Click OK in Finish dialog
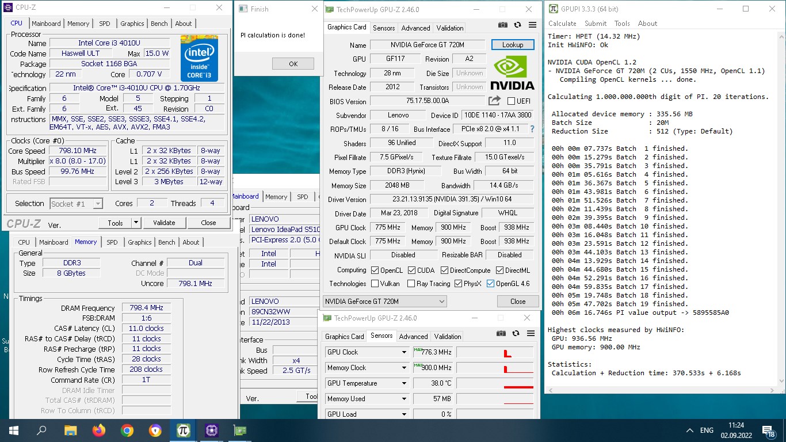Screen dimensions: 786x442 tap(293, 64)
